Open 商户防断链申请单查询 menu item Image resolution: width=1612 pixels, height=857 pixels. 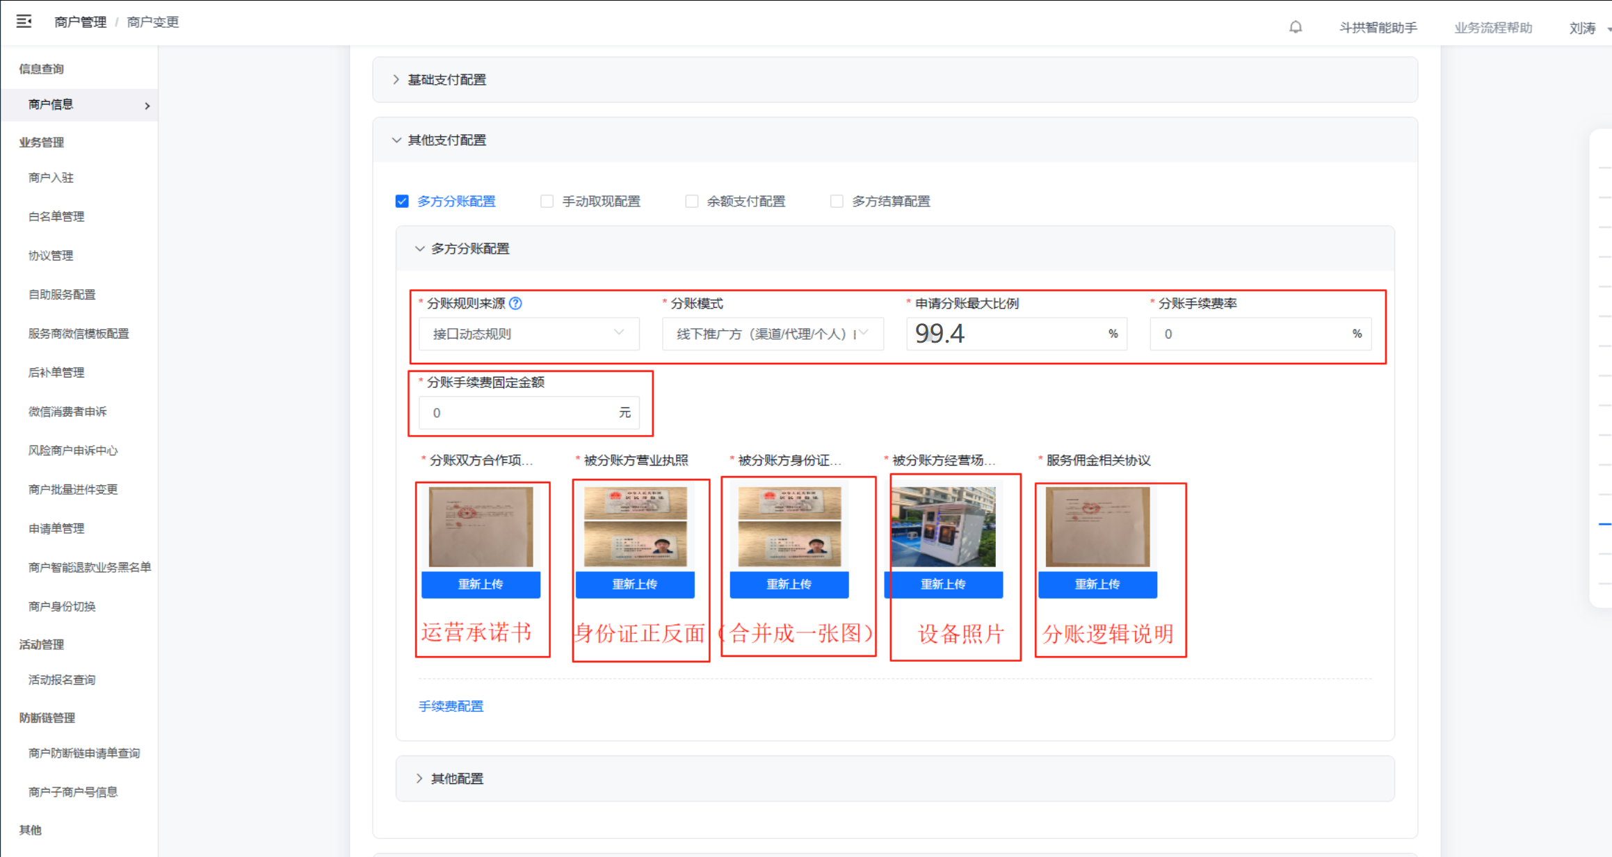pos(84,753)
